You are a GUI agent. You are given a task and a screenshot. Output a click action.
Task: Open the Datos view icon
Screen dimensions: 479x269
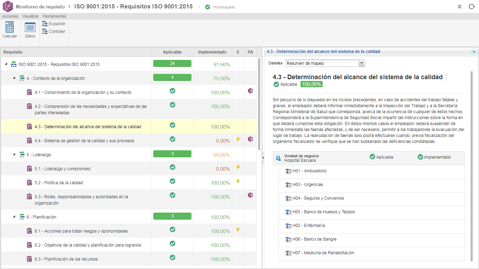[30, 27]
